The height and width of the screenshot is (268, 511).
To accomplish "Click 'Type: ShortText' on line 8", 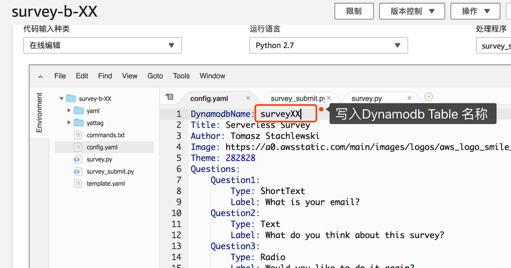I will pos(268,191).
